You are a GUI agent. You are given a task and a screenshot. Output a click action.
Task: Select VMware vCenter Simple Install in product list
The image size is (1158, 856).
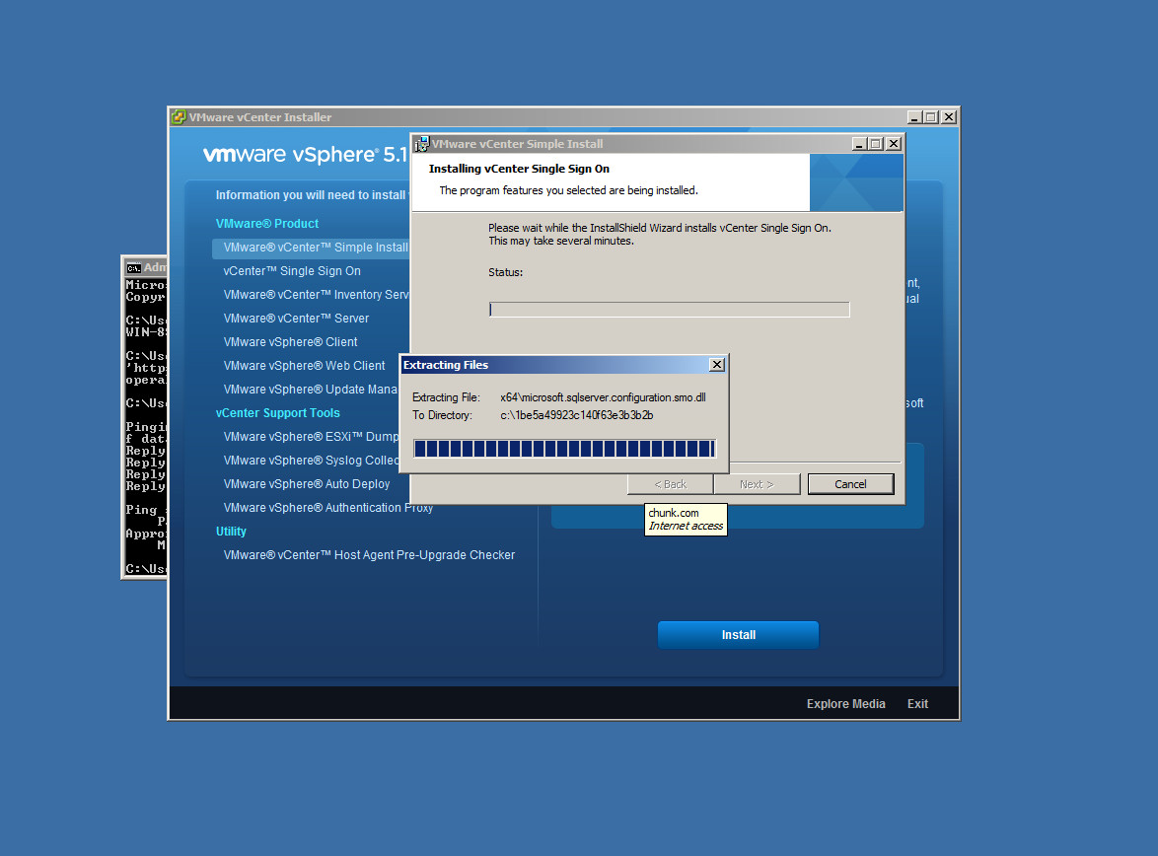pyautogui.click(x=315, y=248)
